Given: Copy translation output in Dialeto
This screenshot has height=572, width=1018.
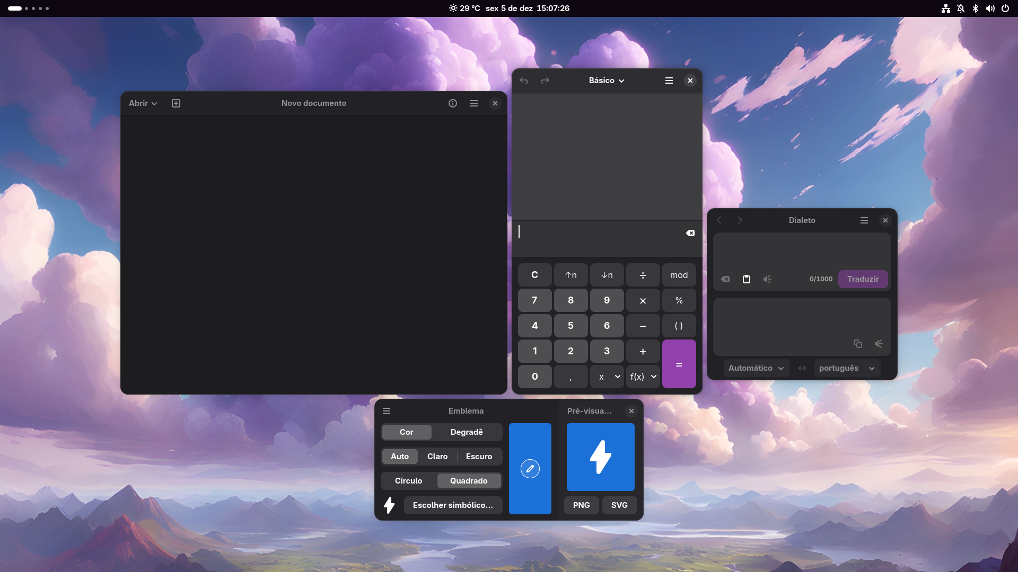Looking at the screenshot, I should click(x=857, y=344).
